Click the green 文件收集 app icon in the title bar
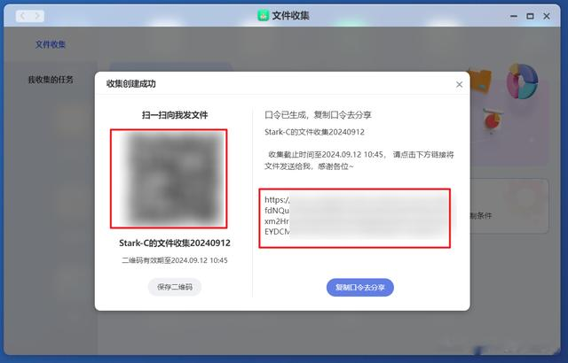Screen dimensions: 568x363 coord(263,16)
